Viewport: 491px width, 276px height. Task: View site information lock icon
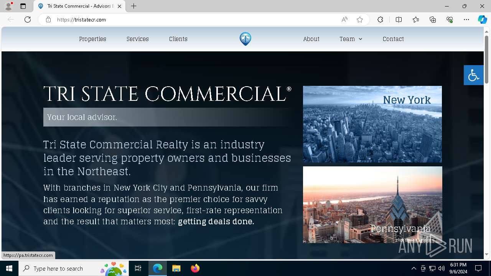point(48,20)
